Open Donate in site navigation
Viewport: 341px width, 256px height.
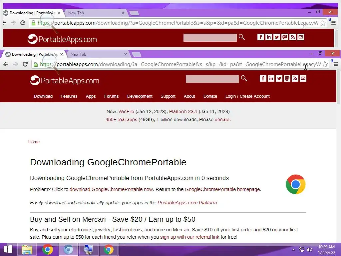click(x=210, y=96)
